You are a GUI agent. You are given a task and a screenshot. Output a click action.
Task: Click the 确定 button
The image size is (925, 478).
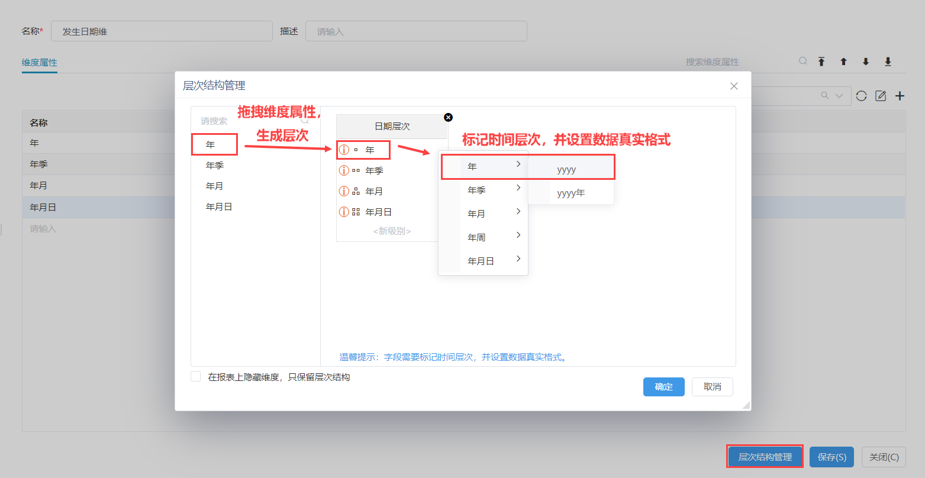(664, 387)
